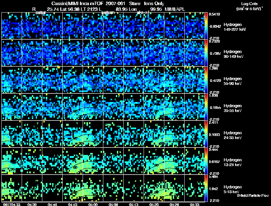Click the 5-13 keV panel above 04:53
This screenshot has width=271, height=206.
point(72,188)
